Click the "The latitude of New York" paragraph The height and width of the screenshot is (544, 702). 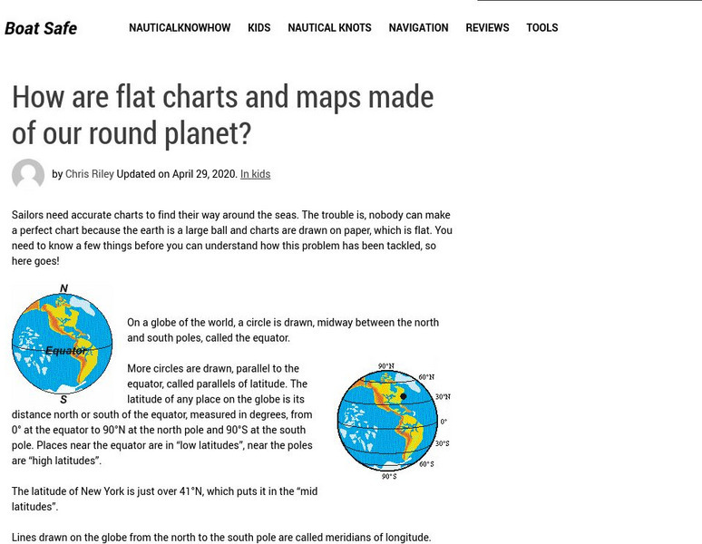tap(165, 499)
